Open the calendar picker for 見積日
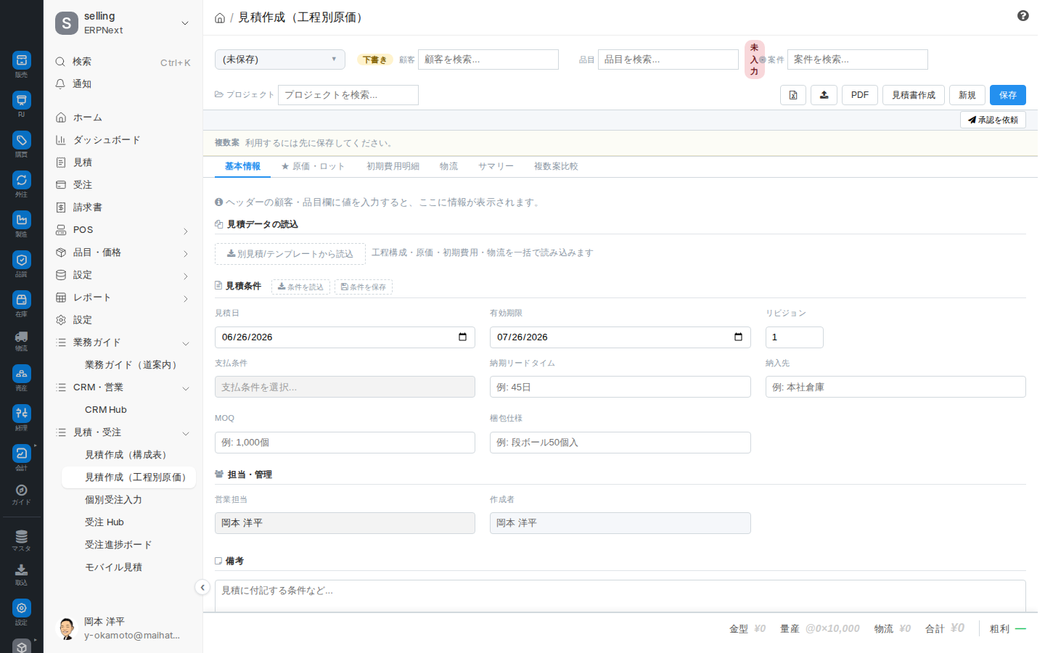The width and height of the screenshot is (1045, 653). click(x=462, y=337)
